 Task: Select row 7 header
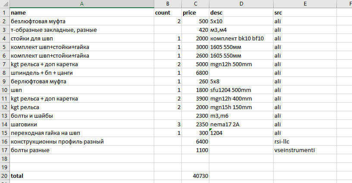tap(5, 64)
